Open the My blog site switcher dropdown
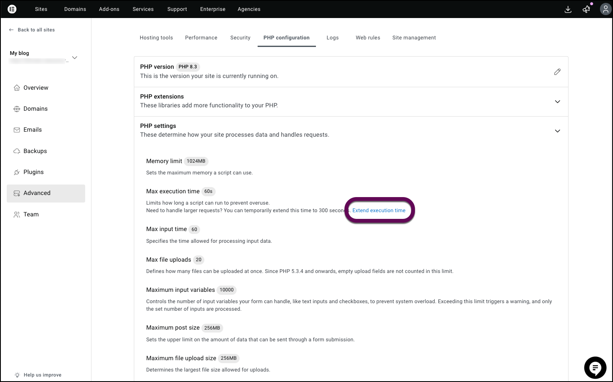Viewport: 613px width, 382px height. (74, 57)
